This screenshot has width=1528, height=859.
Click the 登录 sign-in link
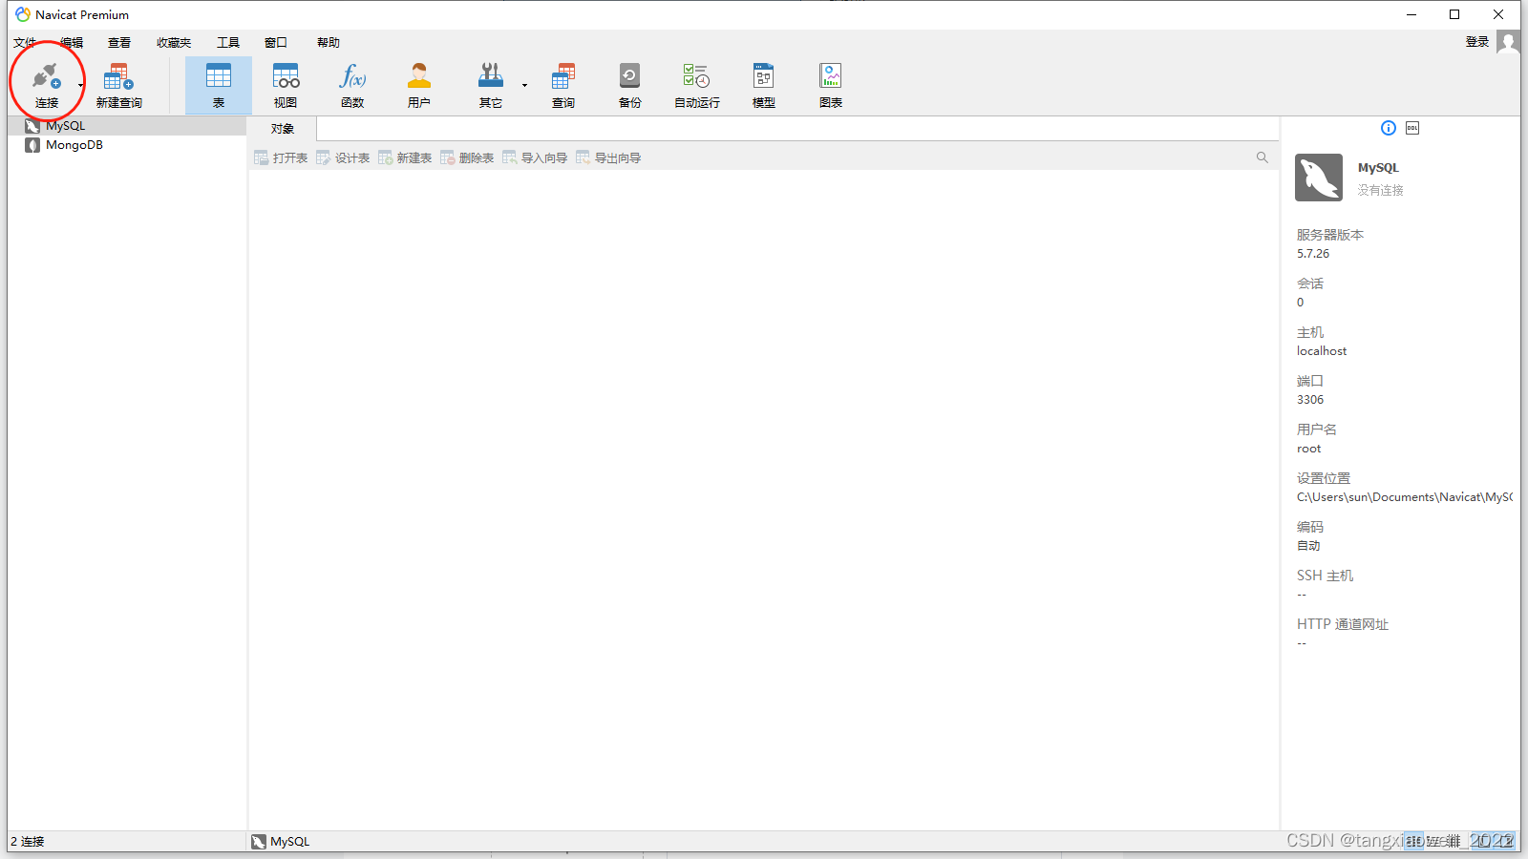(x=1477, y=42)
